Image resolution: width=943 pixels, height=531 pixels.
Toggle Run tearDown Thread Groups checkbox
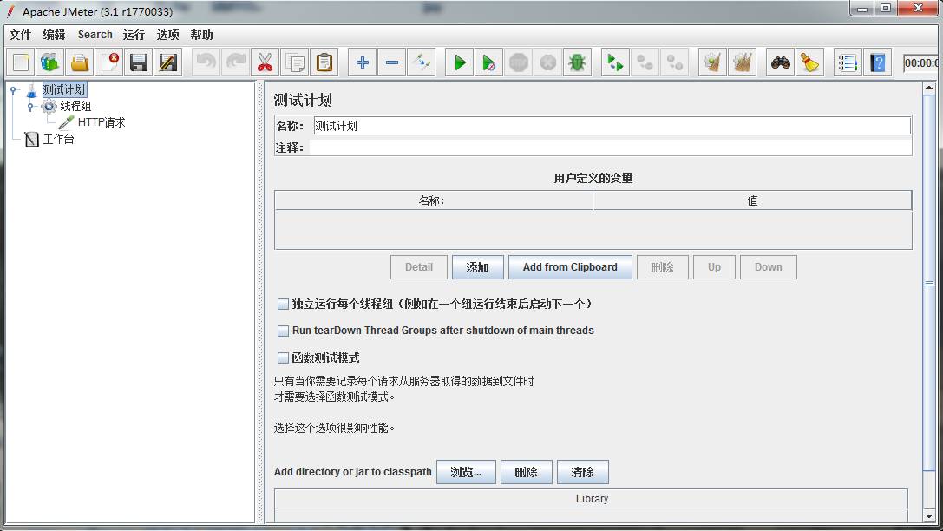coord(283,331)
